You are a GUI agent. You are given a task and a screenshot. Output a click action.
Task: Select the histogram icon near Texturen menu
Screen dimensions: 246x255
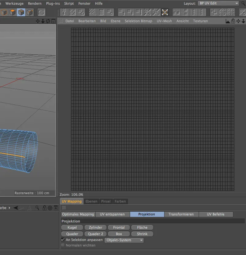click(x=228, y=21)
